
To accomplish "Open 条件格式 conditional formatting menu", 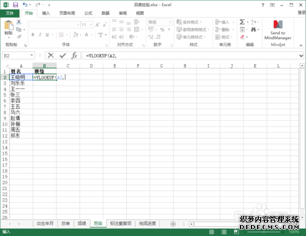I will tap(189, 22).
